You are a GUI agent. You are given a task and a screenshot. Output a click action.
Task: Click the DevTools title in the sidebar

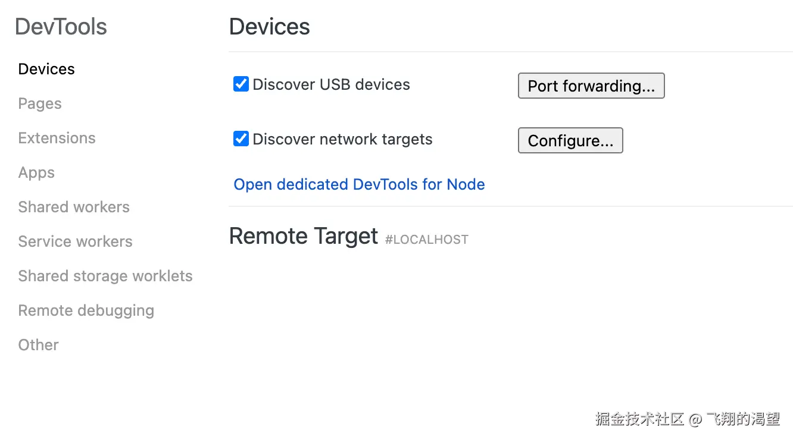click(61, 27)
